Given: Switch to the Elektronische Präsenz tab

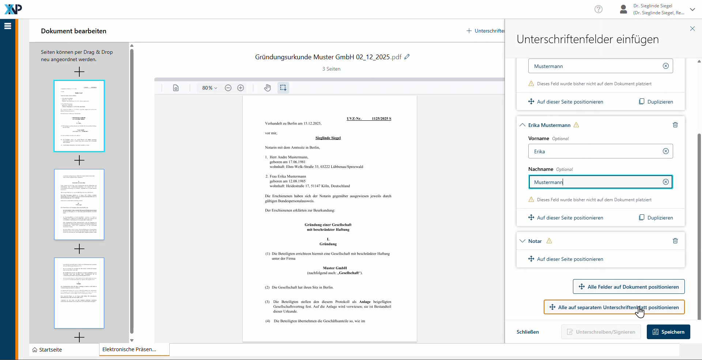Looking at the screenshot, I should point(129,349).
